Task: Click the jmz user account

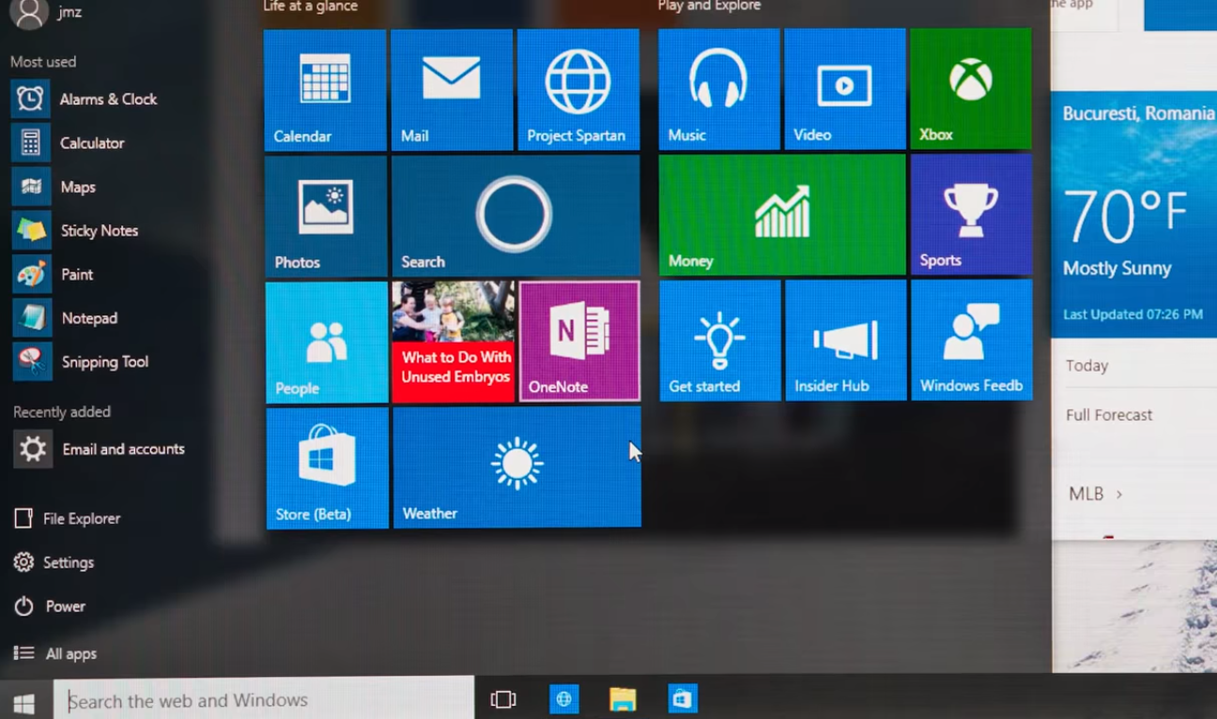Action: tap(49, 13)
